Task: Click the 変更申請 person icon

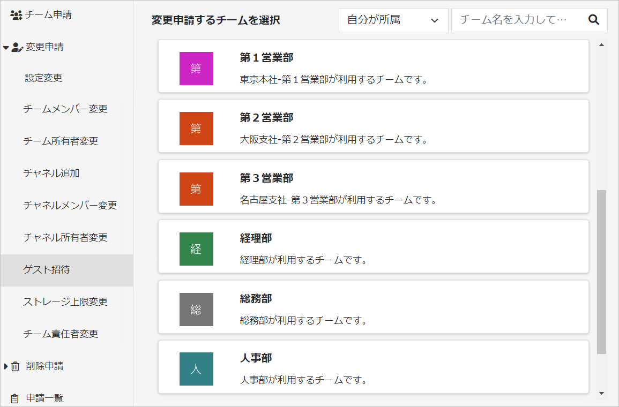Action: [17, 47]
